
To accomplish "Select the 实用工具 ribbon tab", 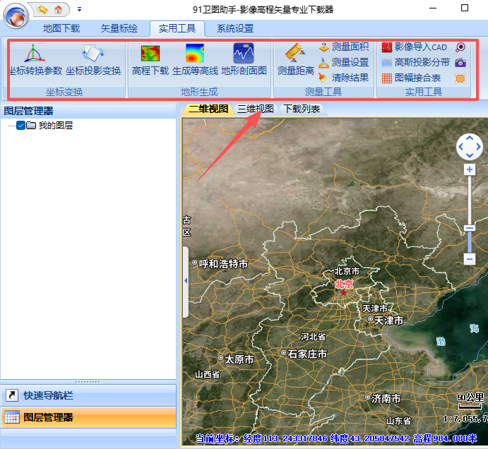I will (177, 28).
